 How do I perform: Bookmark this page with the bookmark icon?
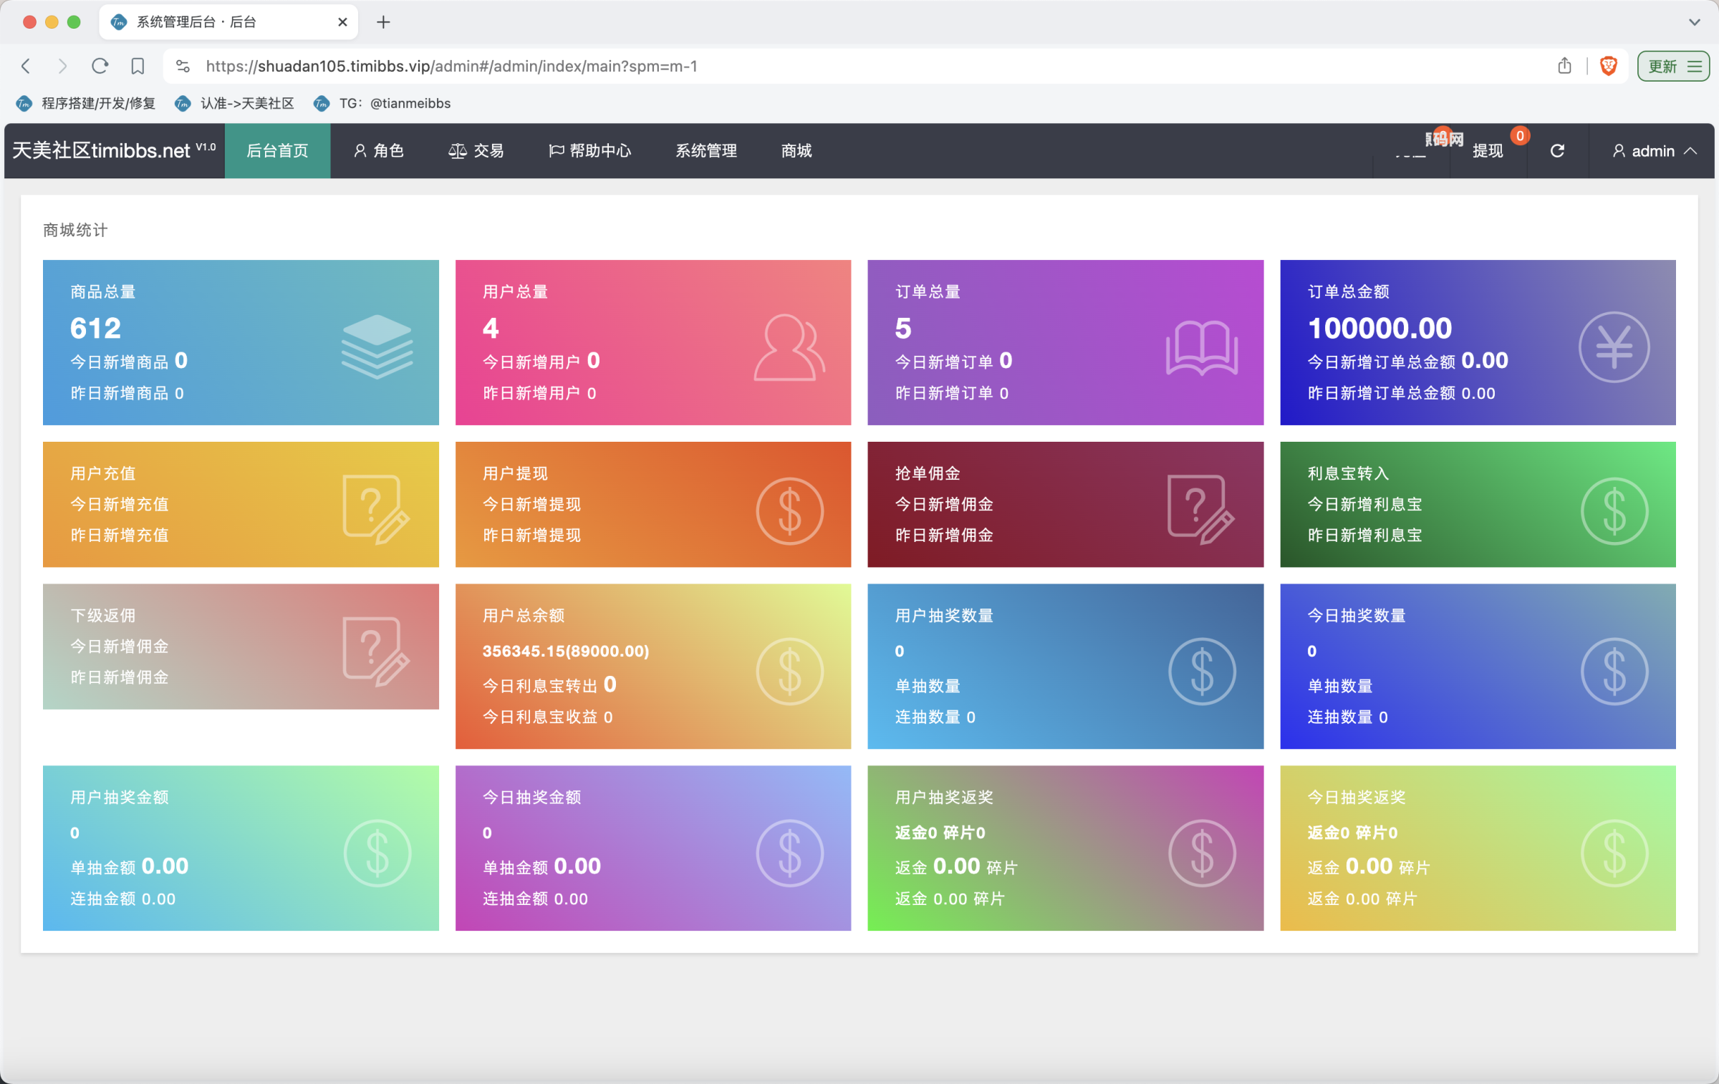coord(138,67)
